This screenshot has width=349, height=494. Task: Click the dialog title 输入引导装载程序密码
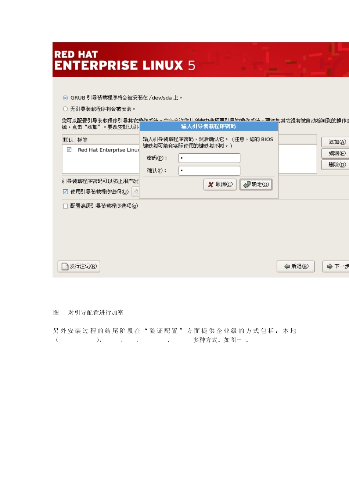pyautogui.click(x=209, y=126)
